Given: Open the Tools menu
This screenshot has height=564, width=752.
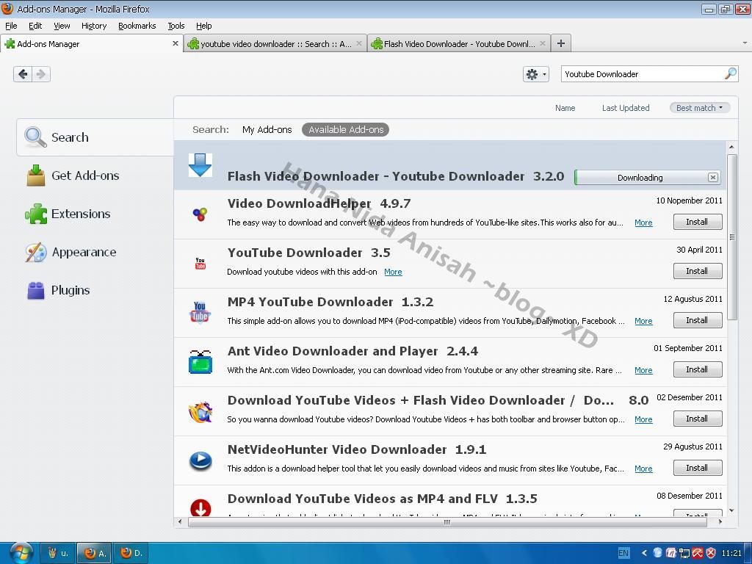Looking at the screenshot, I should [176, 26].
